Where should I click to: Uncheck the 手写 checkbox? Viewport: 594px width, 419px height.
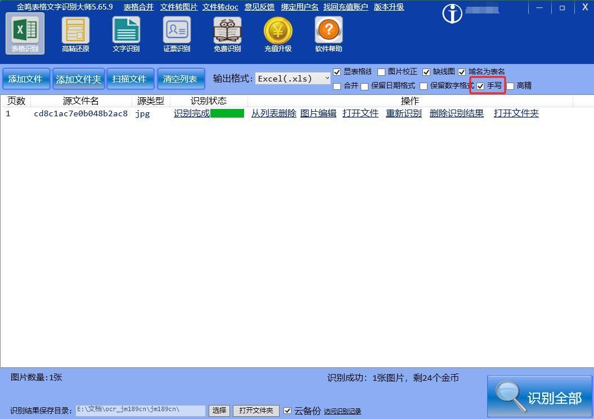click(x=480, y=86)
